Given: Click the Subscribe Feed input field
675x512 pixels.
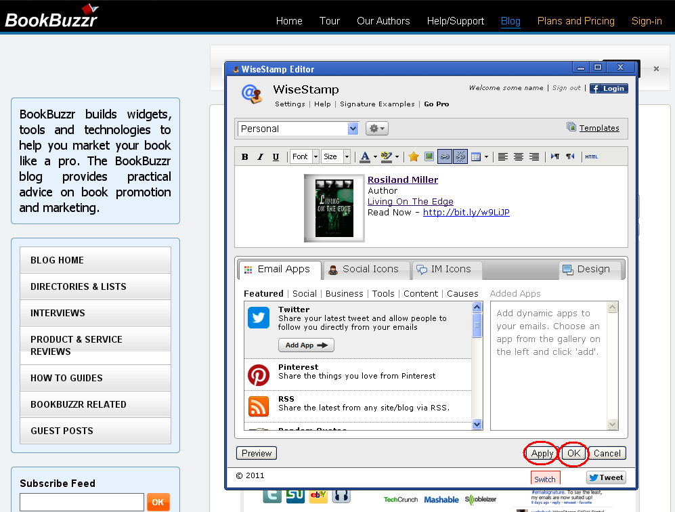Looking at the screenshot, I should [82, 502].
